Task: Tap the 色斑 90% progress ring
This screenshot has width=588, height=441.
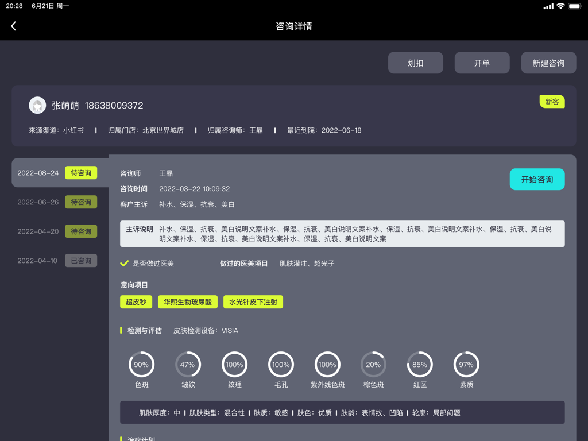Action: (x=141, y=364)
